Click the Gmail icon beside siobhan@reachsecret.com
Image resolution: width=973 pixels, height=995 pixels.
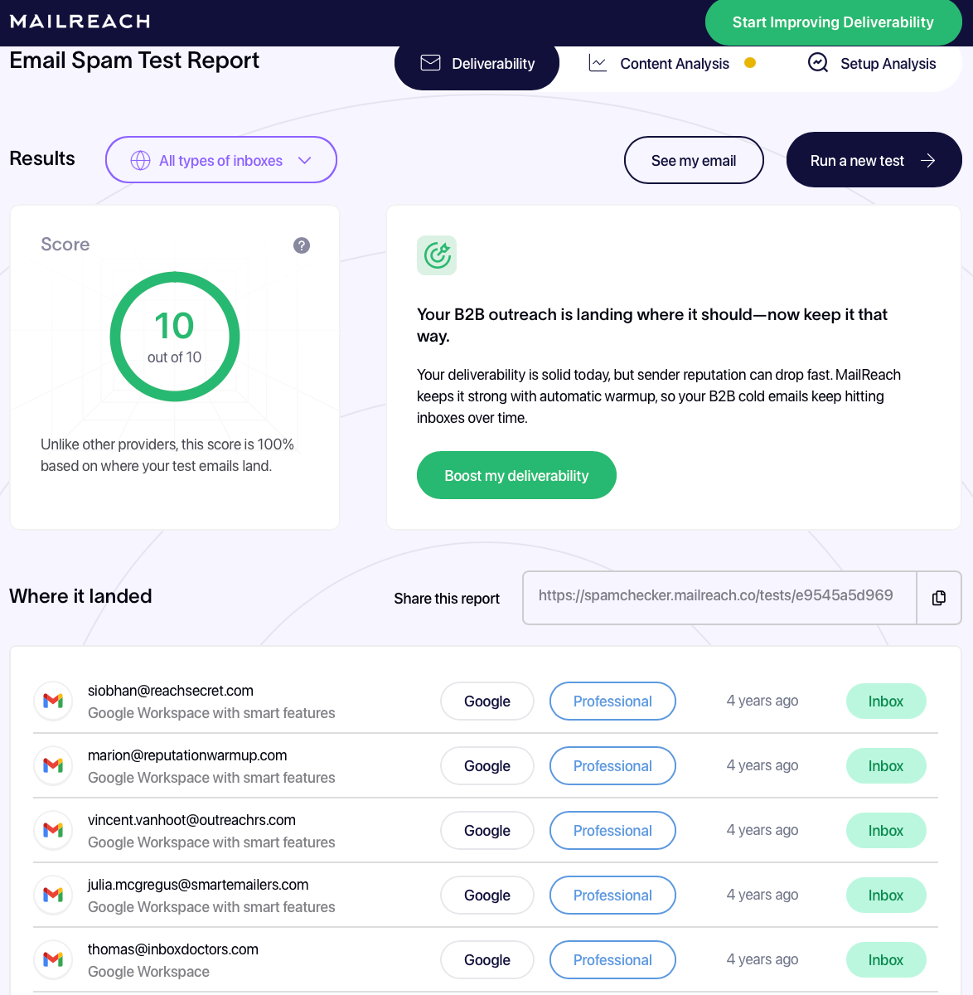pos(53,701)
